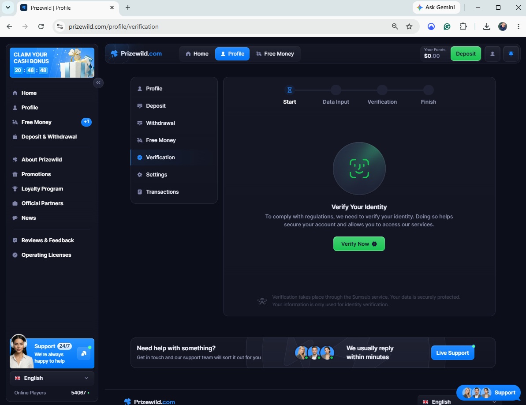This screenshot has width=526, height=405.
Task: Select the Home tab in top navigation
Action: [197, 54]
